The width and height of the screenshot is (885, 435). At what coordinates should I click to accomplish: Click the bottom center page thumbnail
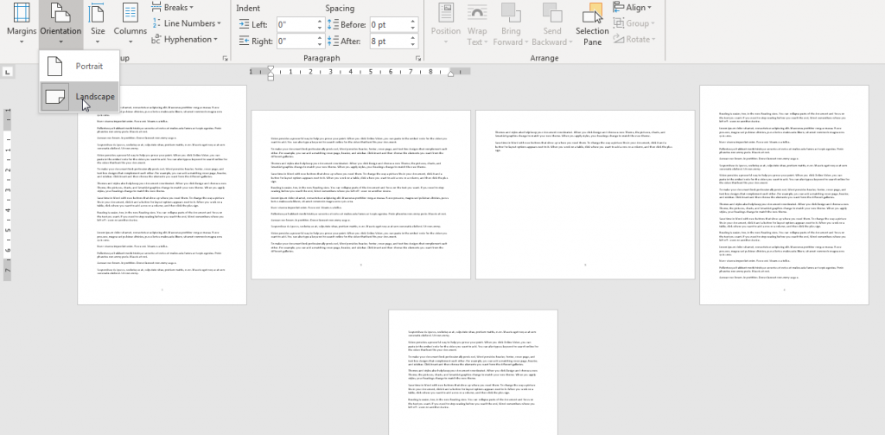(473, 372)
